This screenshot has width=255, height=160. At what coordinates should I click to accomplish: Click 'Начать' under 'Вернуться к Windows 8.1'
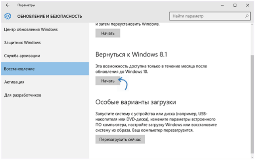(x=108, y=81)
